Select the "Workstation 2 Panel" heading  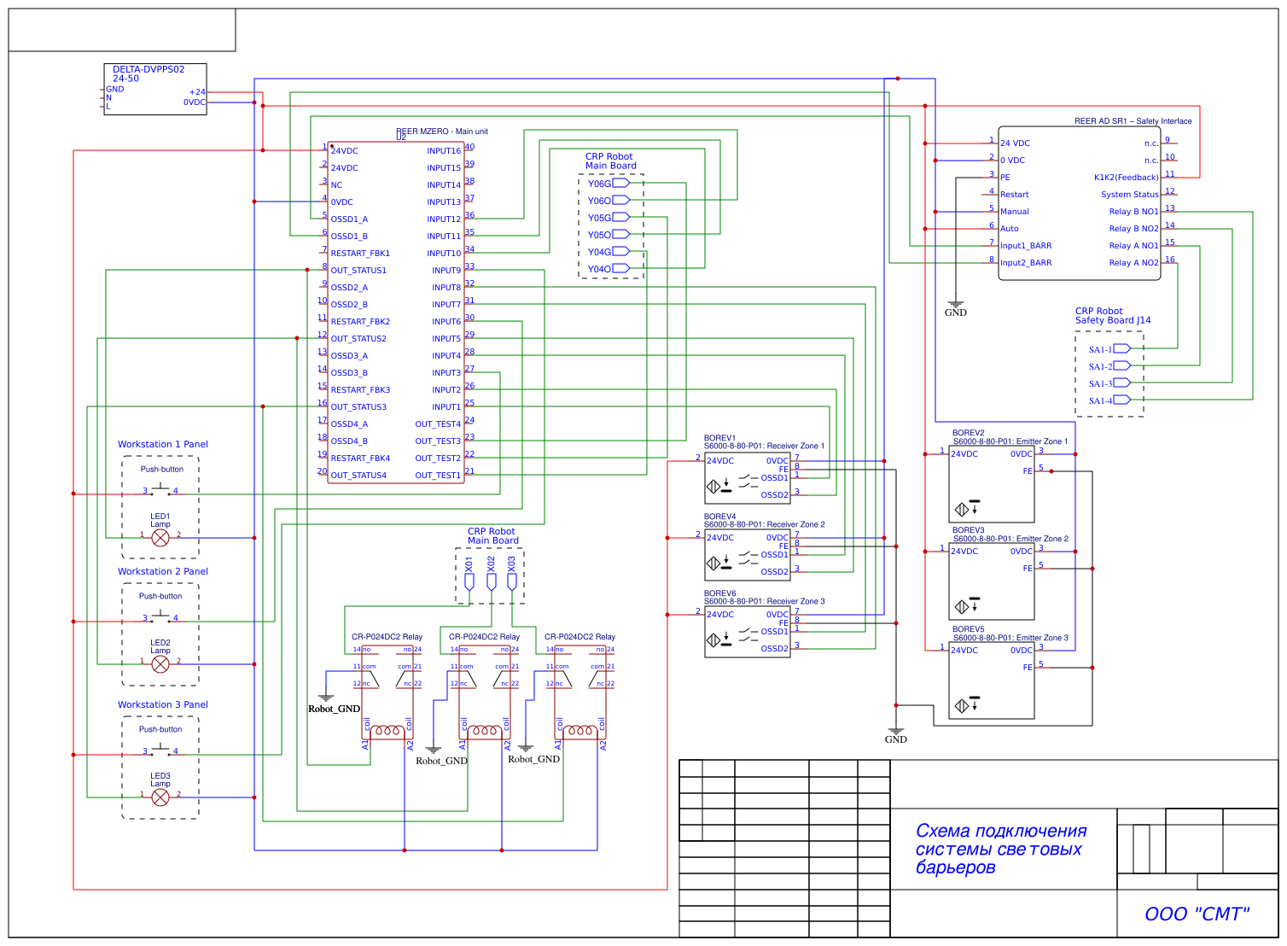(x=163, y=571)
